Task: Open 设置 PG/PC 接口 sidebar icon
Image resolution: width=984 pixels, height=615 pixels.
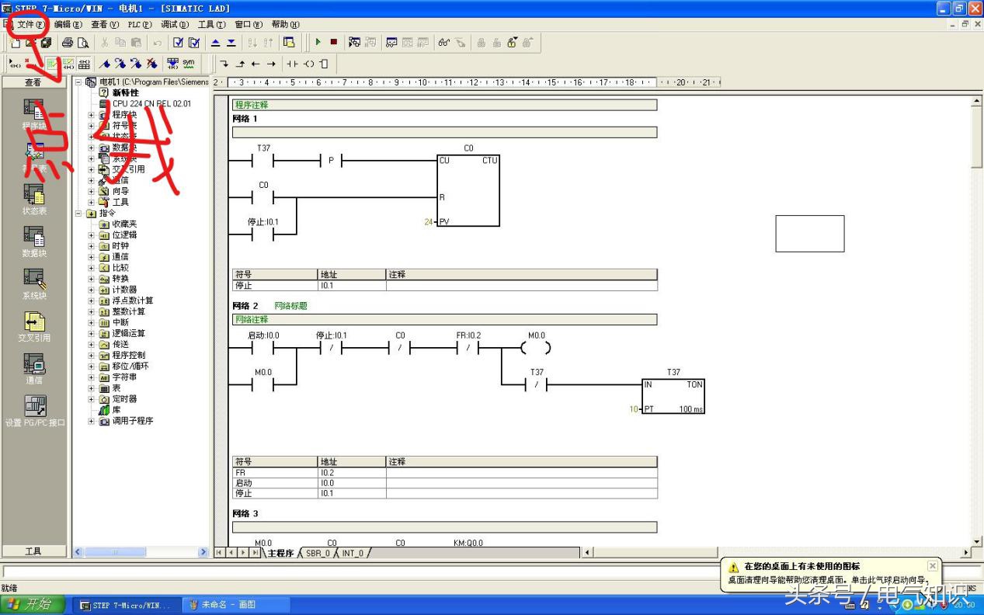Action: (x=34, y=411)
